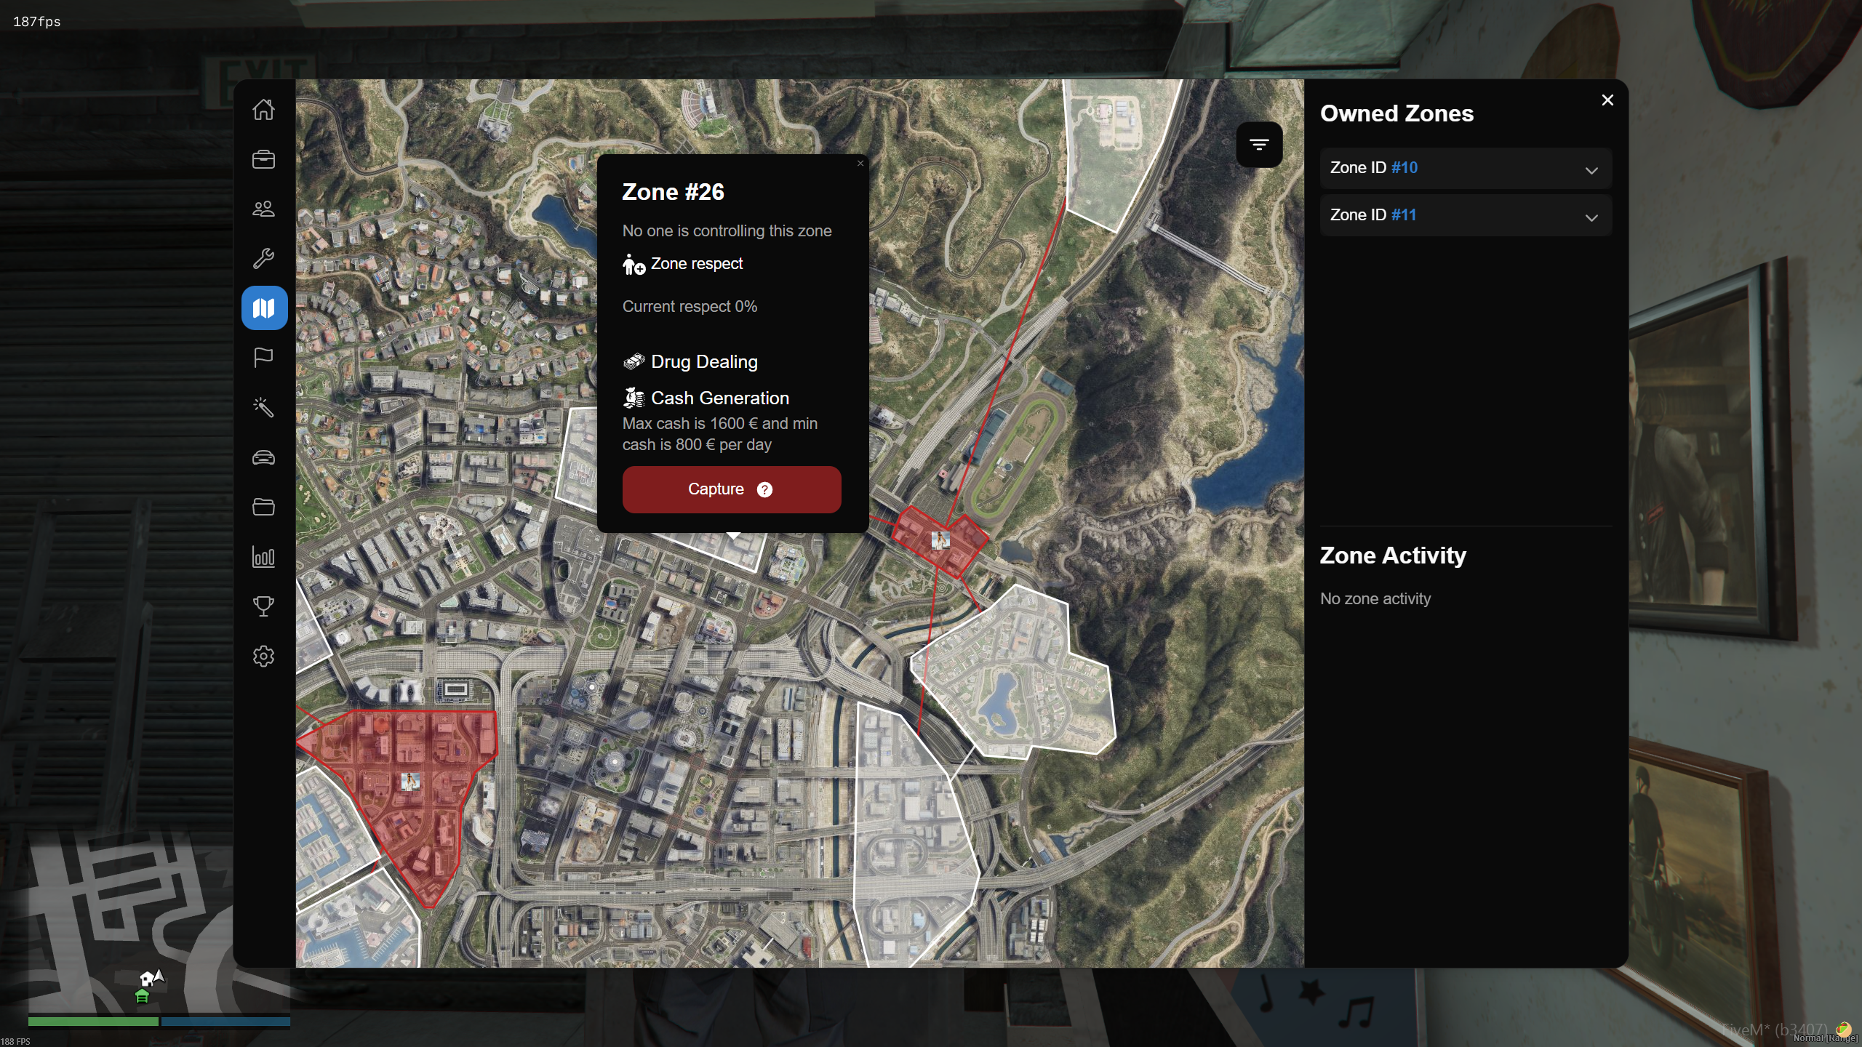Open the trophy achievements section
The width and height of the screenshot is (1862, 1047).
pos(263,606)
